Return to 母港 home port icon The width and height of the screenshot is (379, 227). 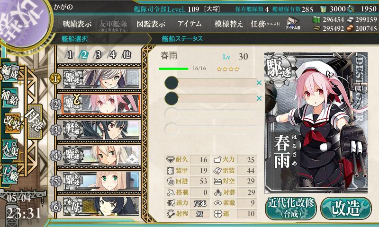click(35, 122)
